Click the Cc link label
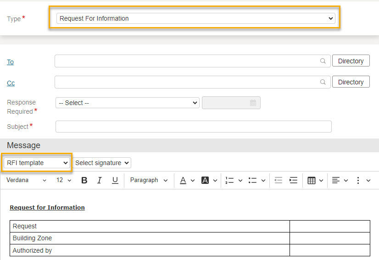379x260 pixels. pyautogui.click(x=11, y=83)
